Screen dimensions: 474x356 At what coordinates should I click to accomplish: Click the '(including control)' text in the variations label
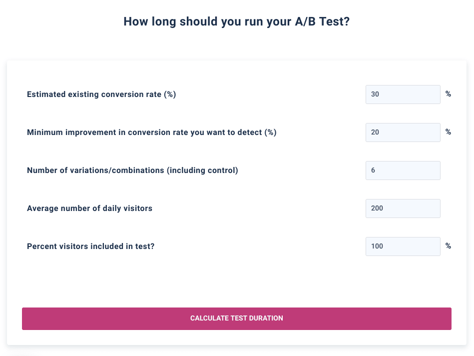click(x=203, y=170)
